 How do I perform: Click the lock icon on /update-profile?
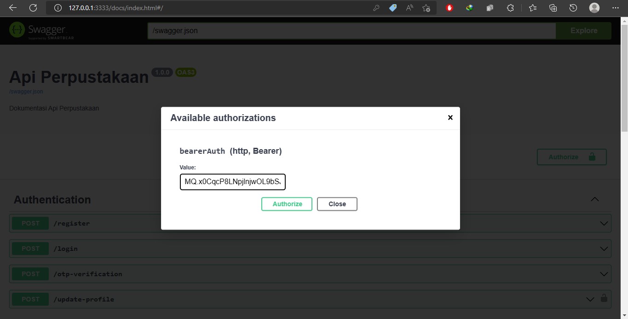pyautogui.click(x=604, y=298)
